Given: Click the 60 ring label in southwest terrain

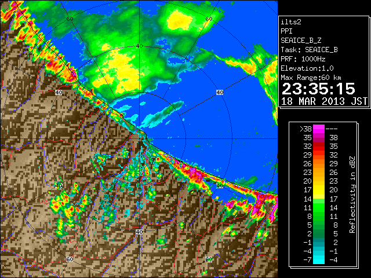Looking at the screenshot, I should [70, 259].
